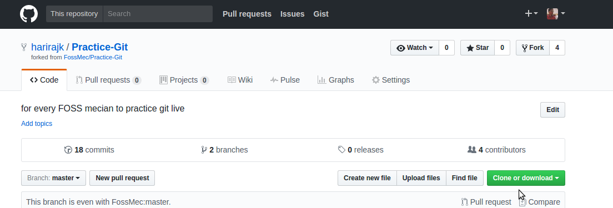Click the Upload files button
Viewport: 613px width, 208px height.
pyautogui.click(x=421, y=178)
